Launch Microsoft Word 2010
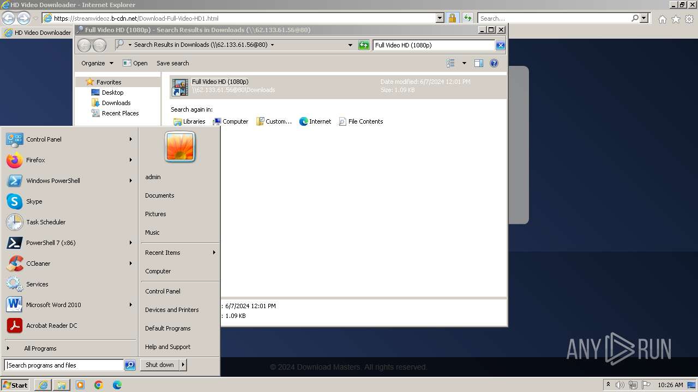The image size is (698, 392). [69, 305]
